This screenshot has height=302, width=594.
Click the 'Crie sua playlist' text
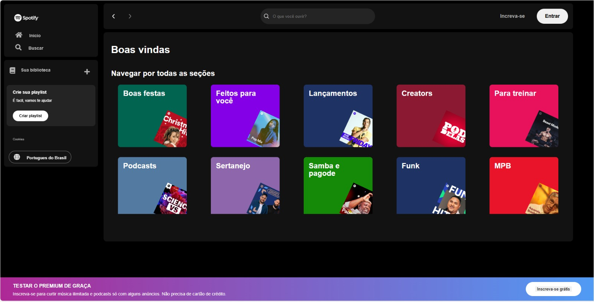pos(30,92)
